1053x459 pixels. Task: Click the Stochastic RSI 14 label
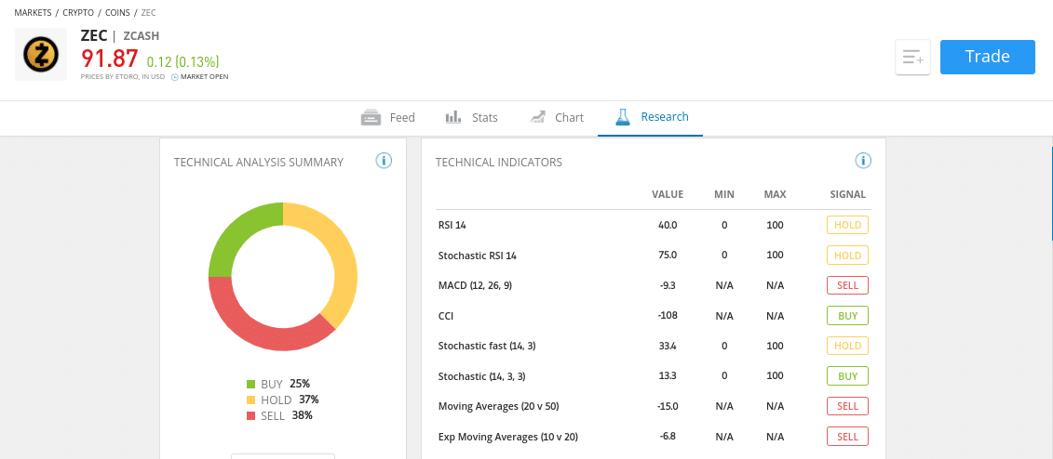coord(477,256)
